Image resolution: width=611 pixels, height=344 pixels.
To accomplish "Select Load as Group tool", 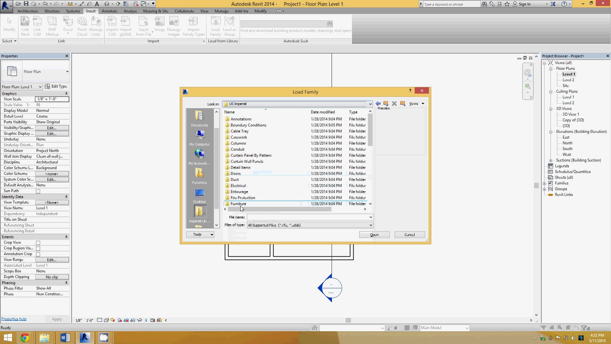I will (x=230, y=26).
